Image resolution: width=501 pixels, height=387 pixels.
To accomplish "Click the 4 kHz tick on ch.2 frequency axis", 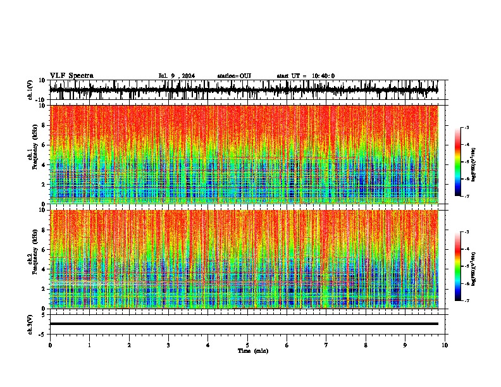I will [44, 269].
